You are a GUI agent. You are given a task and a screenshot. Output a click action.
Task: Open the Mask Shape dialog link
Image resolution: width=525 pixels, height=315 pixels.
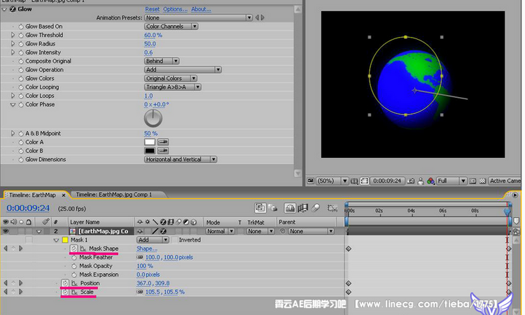[147, 249]
